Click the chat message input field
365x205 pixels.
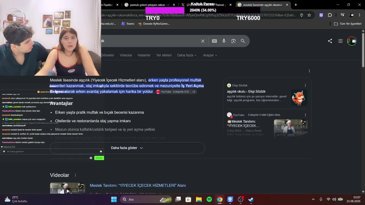coord(52,151)
